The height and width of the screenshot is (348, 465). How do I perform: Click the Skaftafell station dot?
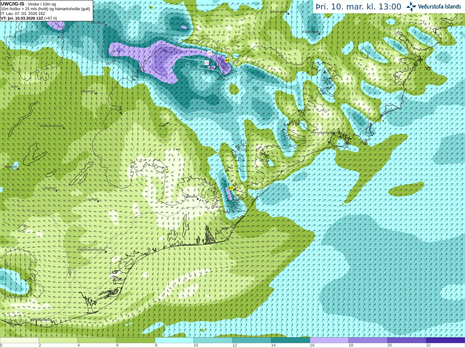click(x=198, y=199)
